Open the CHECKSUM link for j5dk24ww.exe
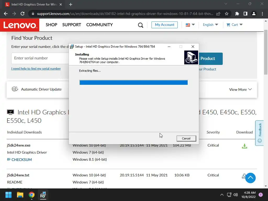The width and height of the screenshot is (268, 201). click(21, 159)
